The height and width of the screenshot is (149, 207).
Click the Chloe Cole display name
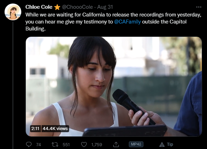(39, 7)
